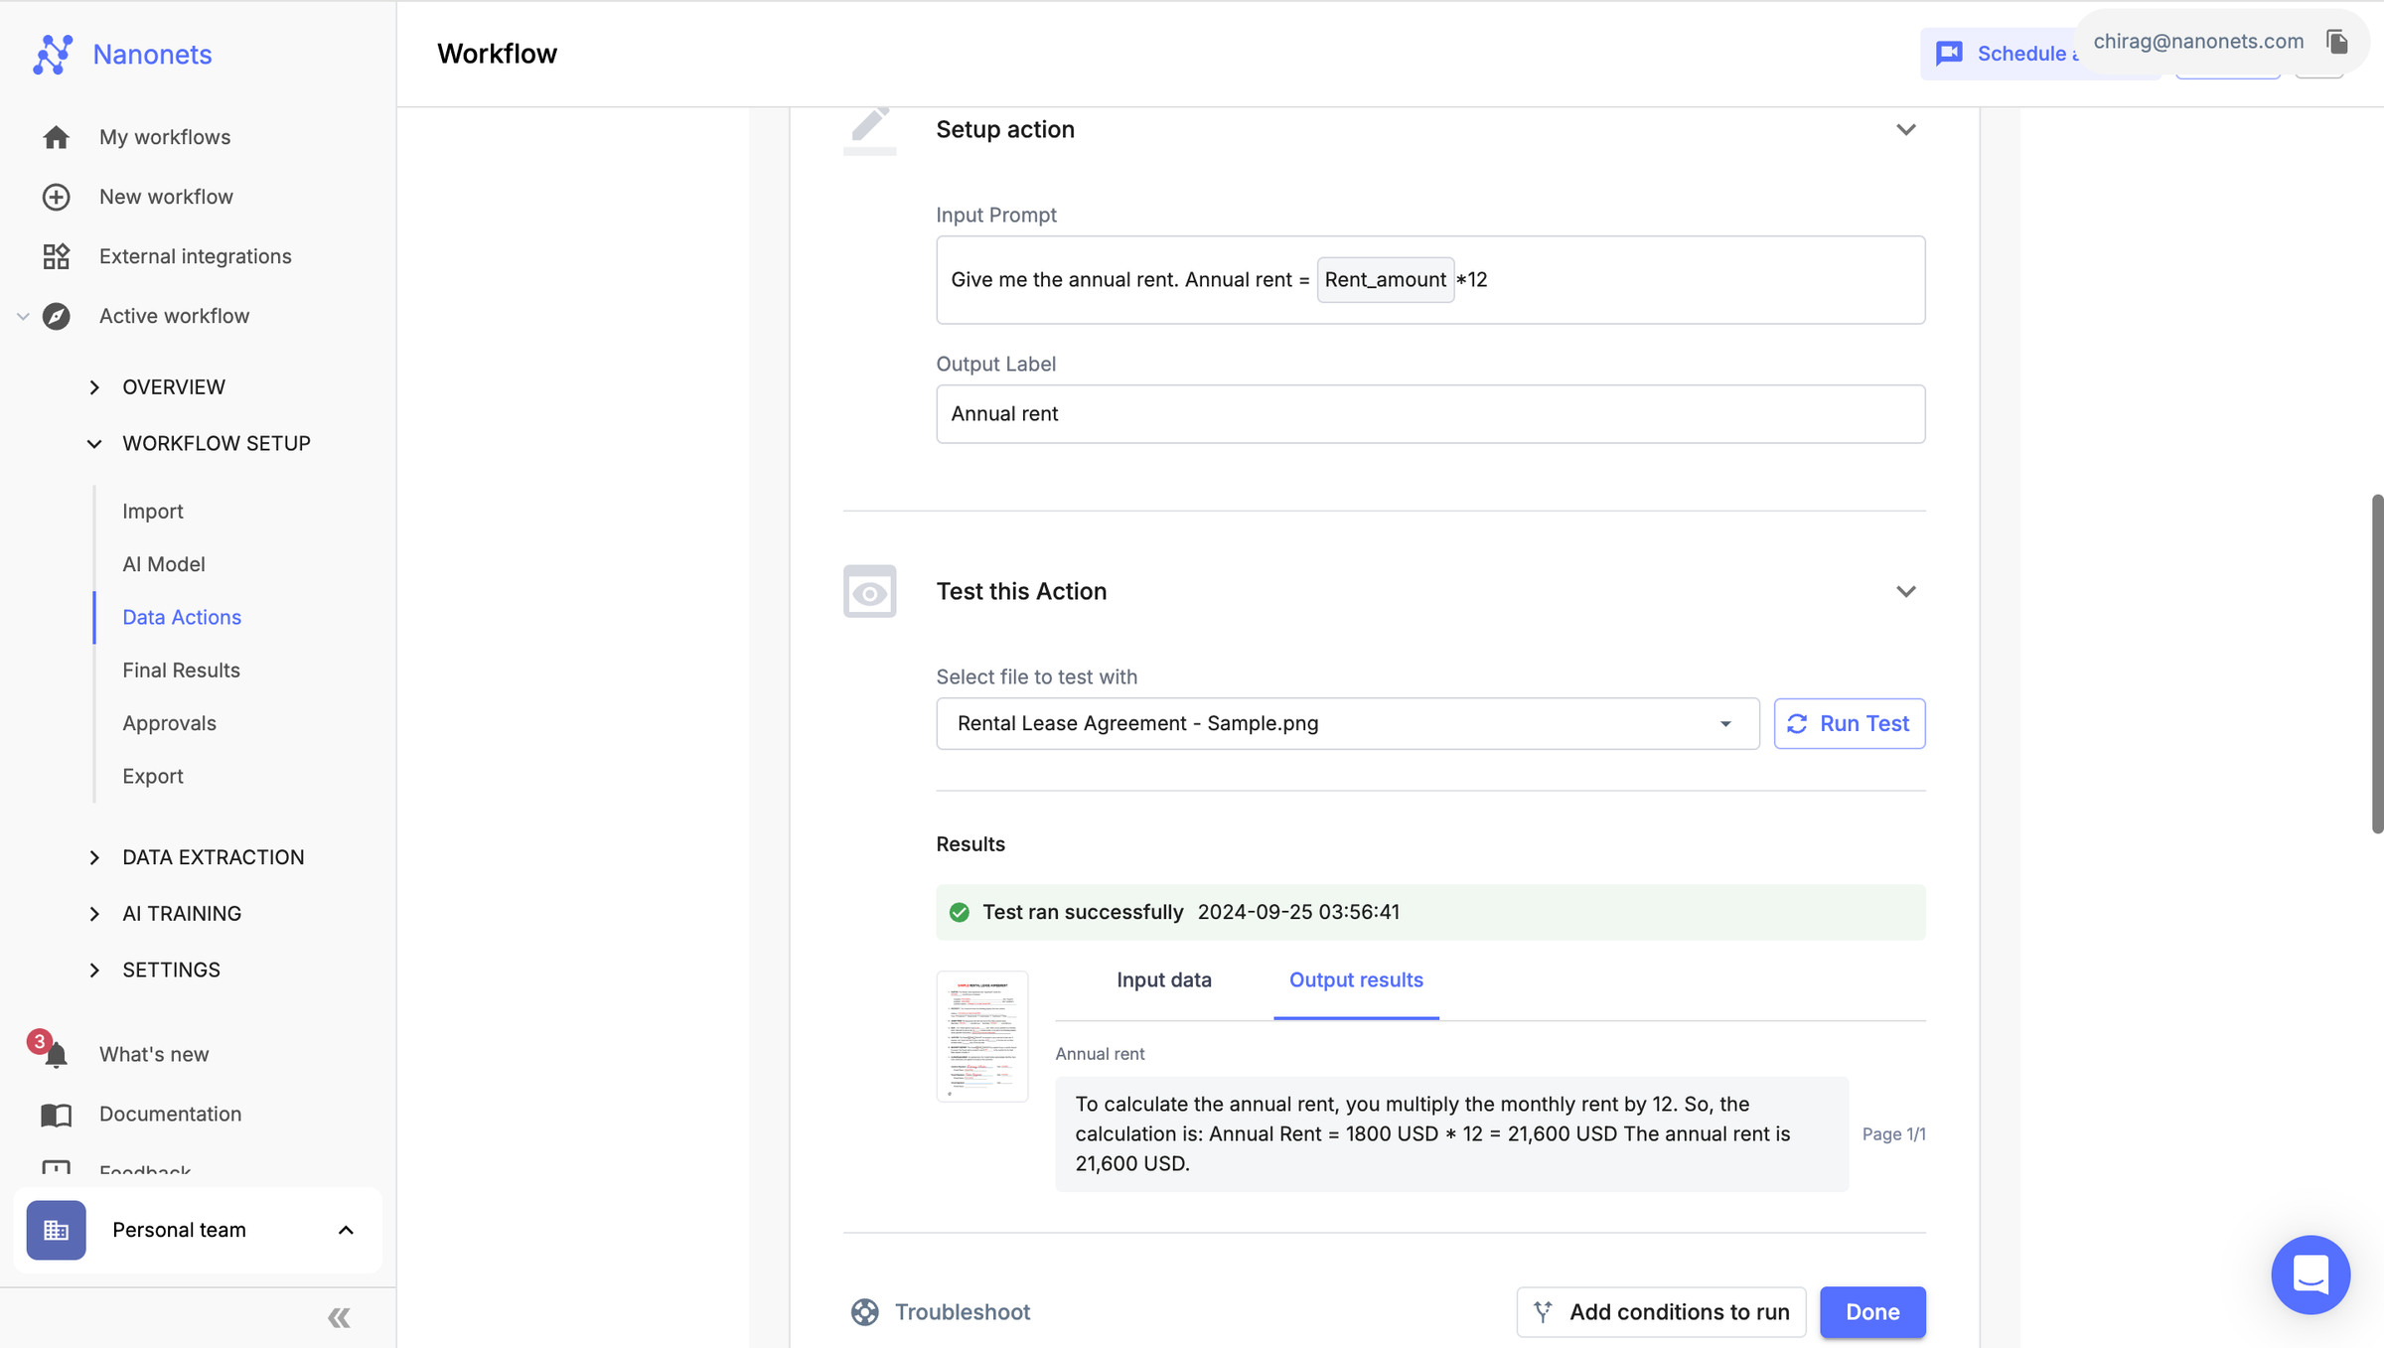Viewport: 2384px width, 1348px height.
Task: Copy email address using the copy icon
Action: 2336,41
